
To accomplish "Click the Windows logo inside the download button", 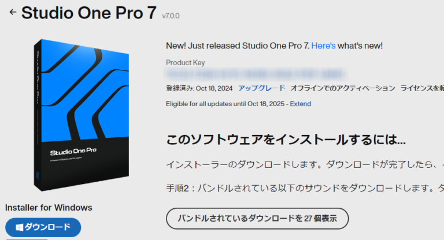I will pyautogui.click(x=19, y=227).
